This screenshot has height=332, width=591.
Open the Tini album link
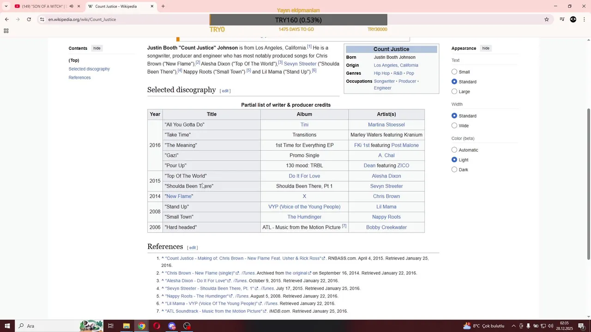click(x=304, y=125)
